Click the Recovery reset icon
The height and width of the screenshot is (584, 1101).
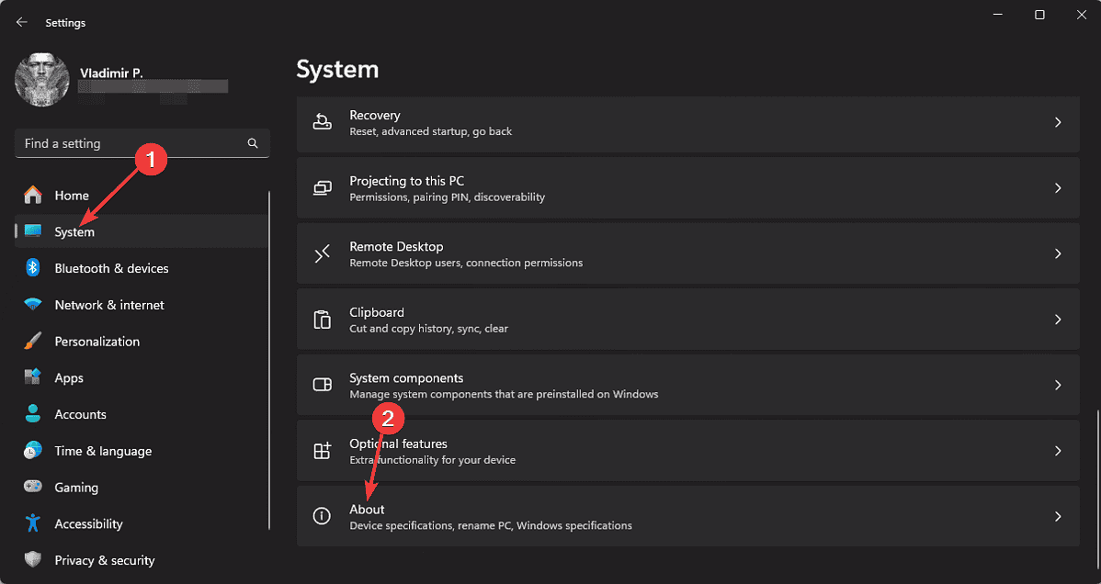click(322, 122)
